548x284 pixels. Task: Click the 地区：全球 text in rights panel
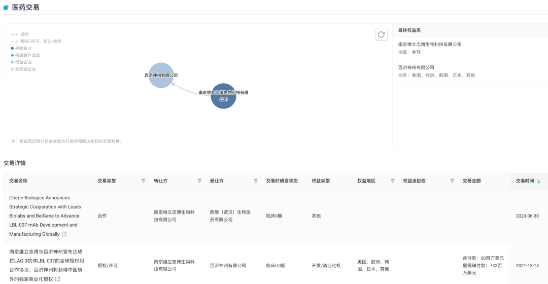click(x=409, y=52)
